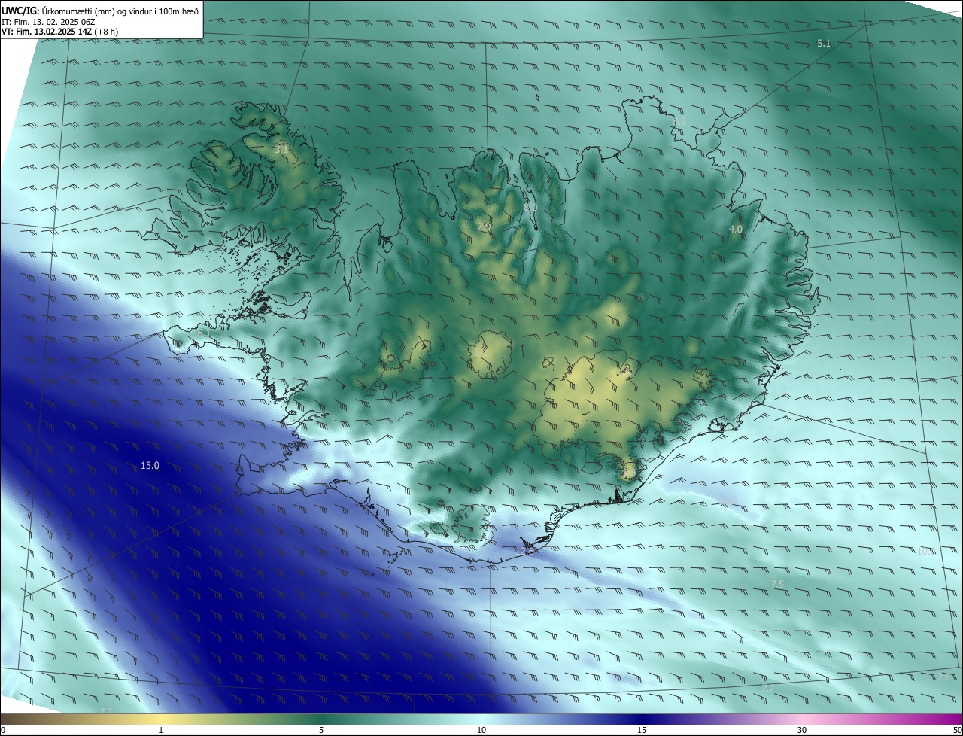The height and width of the screenshot is (736, 963).
Task: Click the colorbar tick label 30
Action: [802, 730]
